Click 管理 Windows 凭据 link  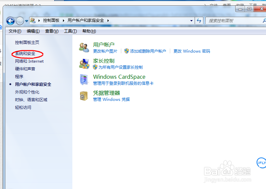tap(112, 100)
